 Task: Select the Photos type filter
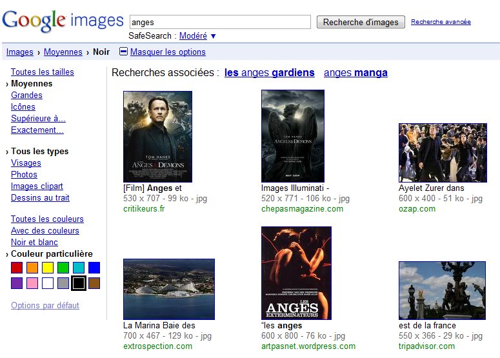click(x=25, y=174)
